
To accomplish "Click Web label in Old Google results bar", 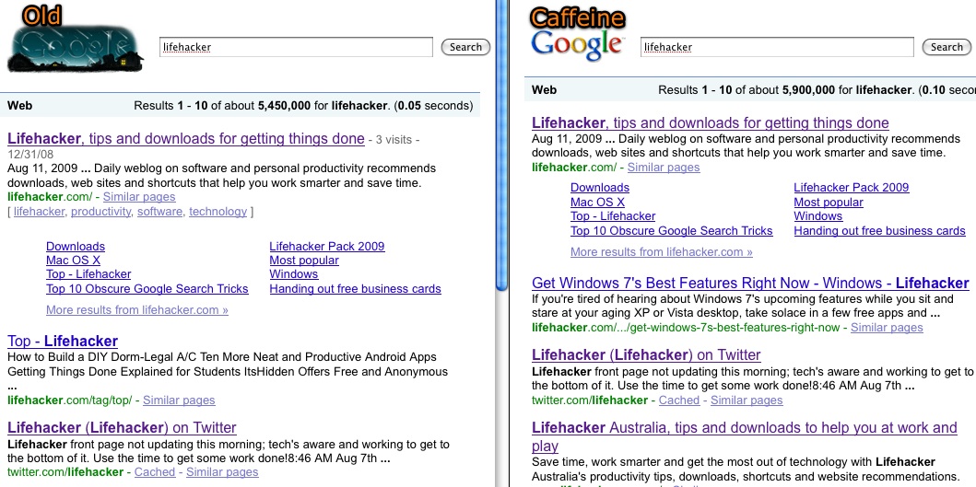I will pos(20,106).
